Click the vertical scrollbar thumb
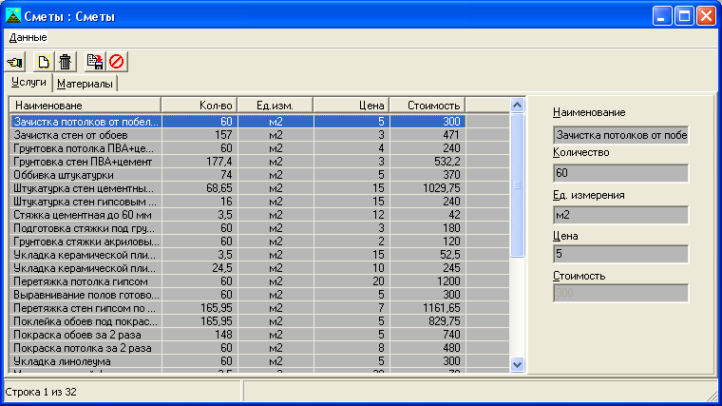 pyautogui.click(x=517, y=185)
